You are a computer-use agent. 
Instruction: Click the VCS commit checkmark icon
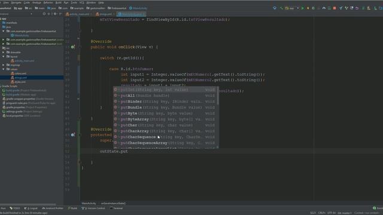coord(346,8)
